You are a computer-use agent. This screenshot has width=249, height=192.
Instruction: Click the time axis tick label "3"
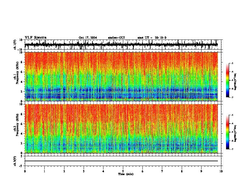pos(84,171)
